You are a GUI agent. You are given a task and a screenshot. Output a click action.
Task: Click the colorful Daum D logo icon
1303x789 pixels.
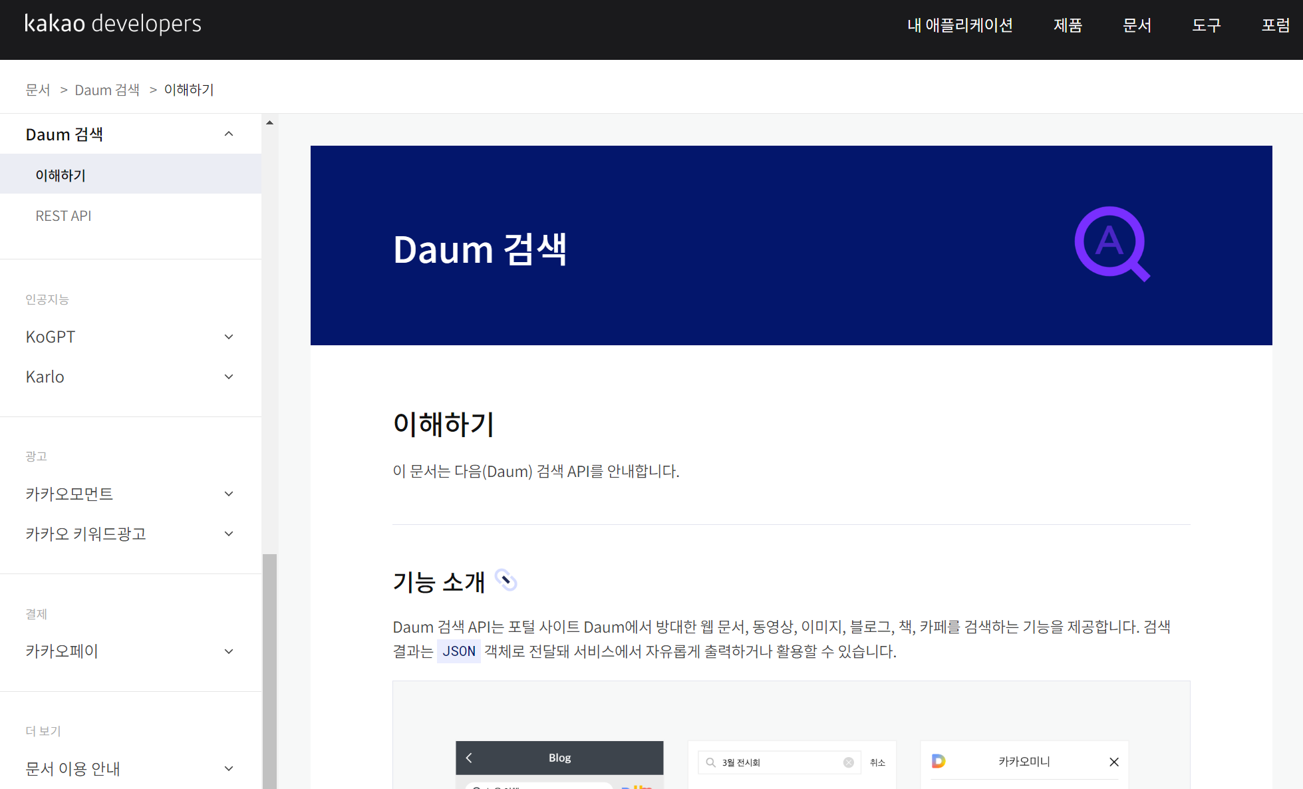click(939, 761)
